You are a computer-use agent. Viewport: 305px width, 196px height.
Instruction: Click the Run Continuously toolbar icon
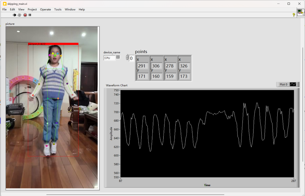pyautogui.click(x=19, y=15)
